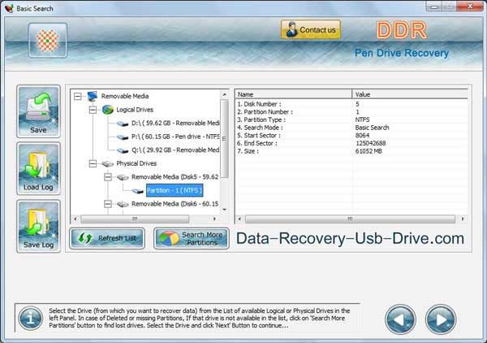
Task: Click the info icon in the hint bar
Action: coord(31,319)
